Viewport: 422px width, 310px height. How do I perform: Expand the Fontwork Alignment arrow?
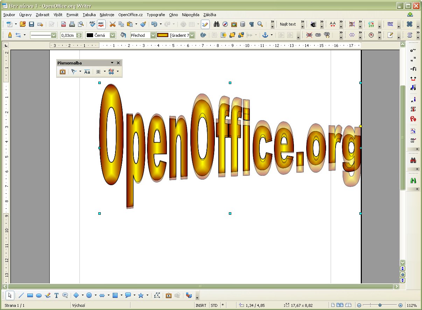point(105,71)
